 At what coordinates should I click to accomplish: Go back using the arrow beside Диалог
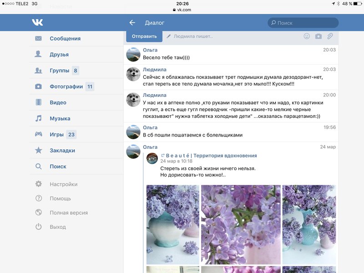(x=132, y=22)
